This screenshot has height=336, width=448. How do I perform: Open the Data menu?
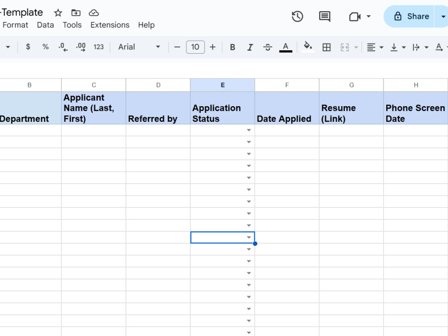(x=45, y=25)
